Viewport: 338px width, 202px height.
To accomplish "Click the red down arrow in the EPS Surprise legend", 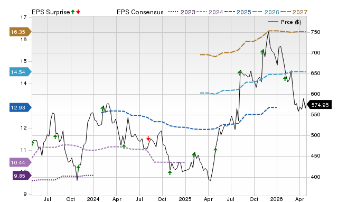I will [78, 12].
